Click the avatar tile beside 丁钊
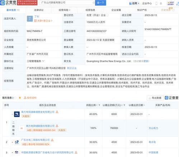179x157 pixels. coord(30,19)
